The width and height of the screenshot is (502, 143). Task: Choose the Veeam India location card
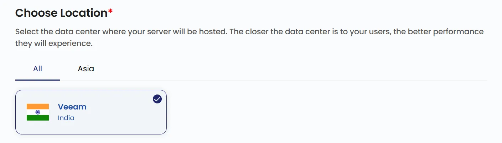point(91,112)
